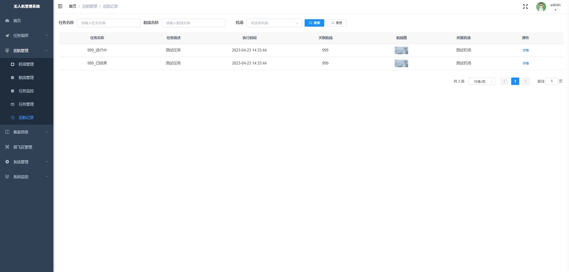Click the 禁飞区管理 drone icon
569x272 pixels.
coord(7,147)
